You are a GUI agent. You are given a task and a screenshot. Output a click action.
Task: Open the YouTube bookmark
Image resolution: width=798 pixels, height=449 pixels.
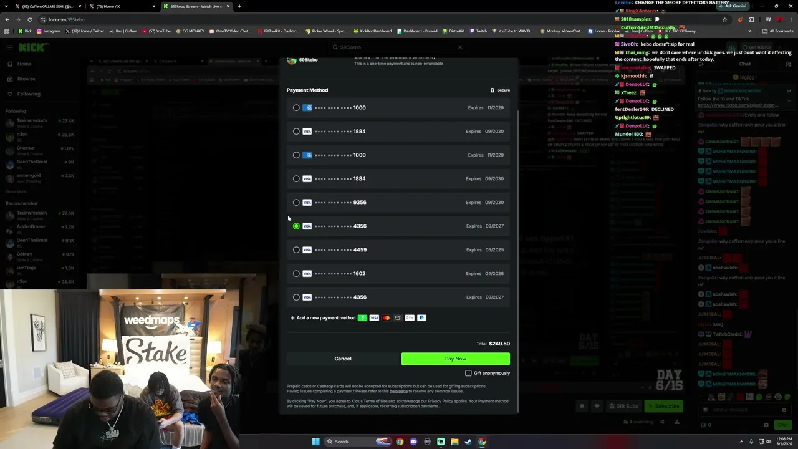[156, 31]
